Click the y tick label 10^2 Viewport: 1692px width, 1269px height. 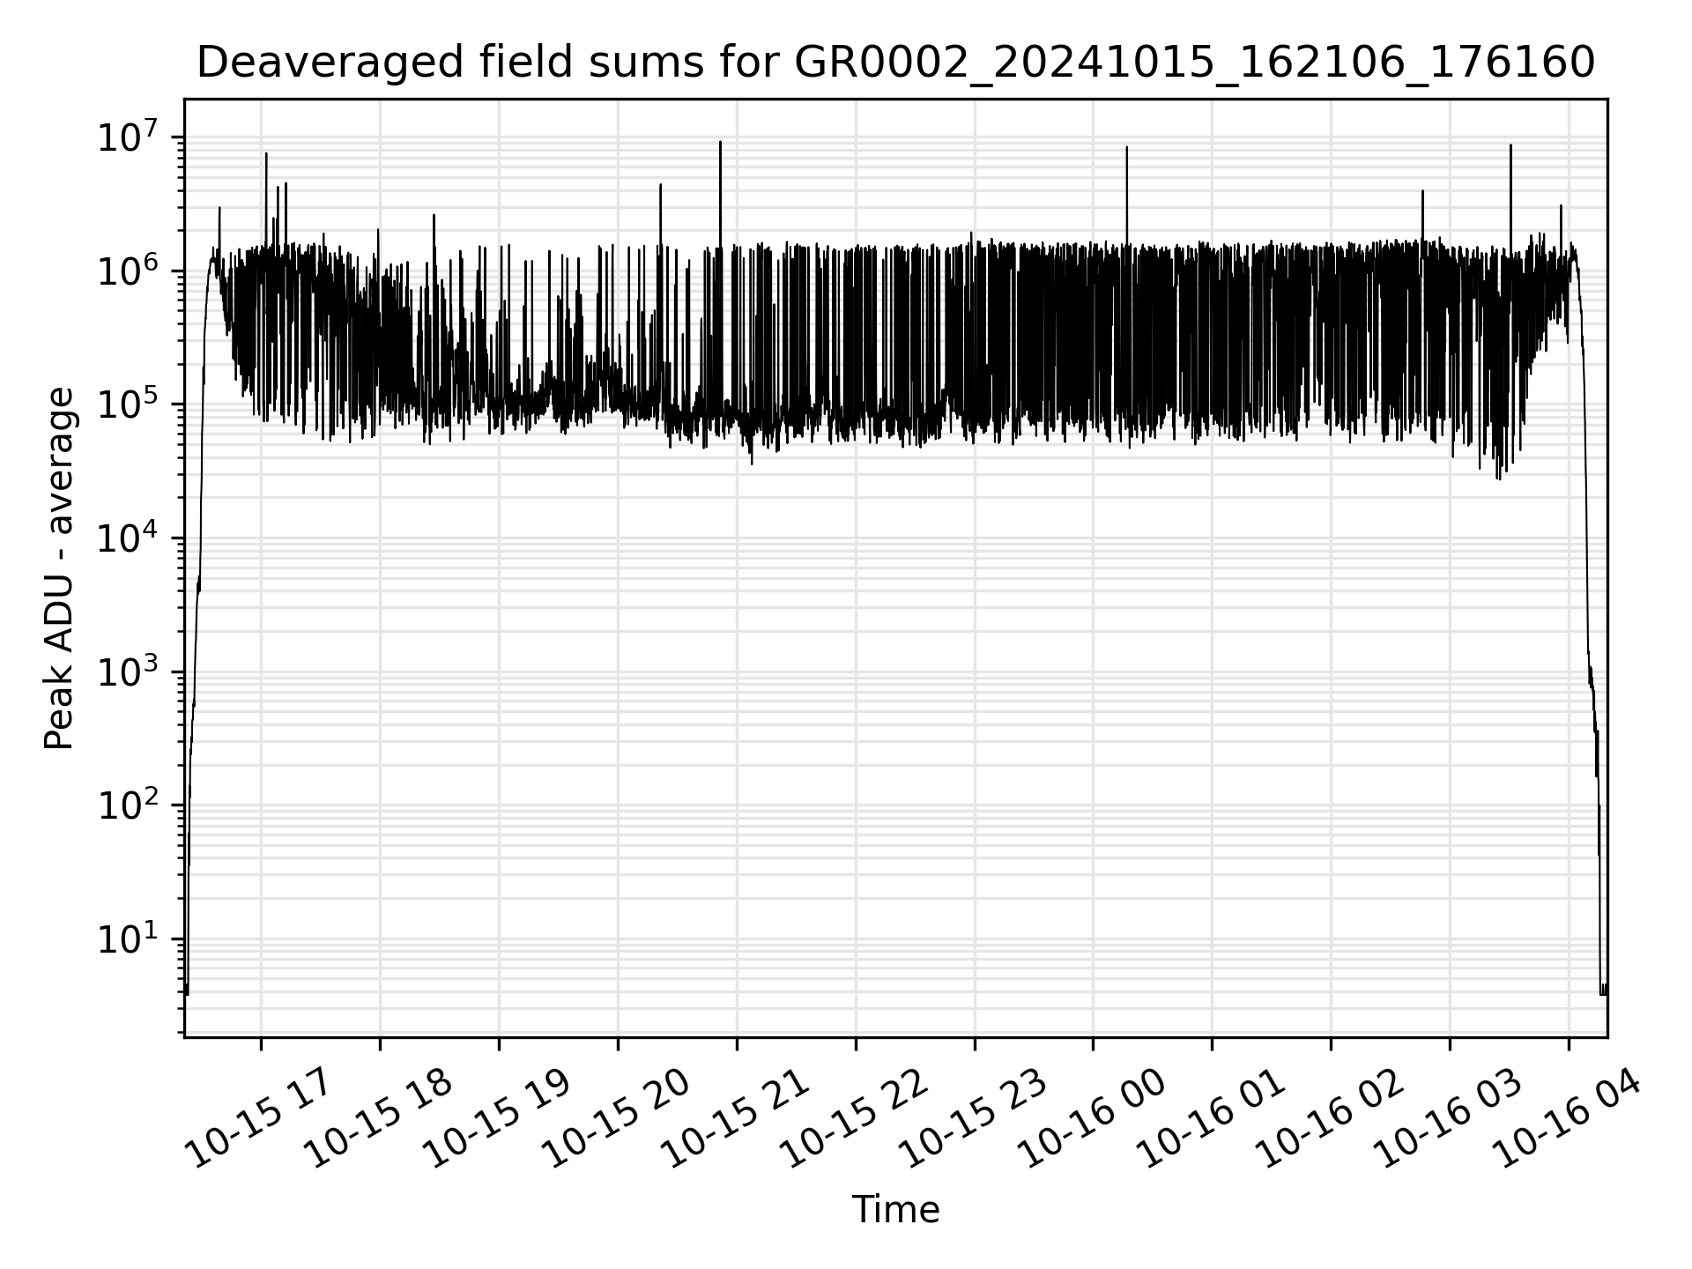129,805
